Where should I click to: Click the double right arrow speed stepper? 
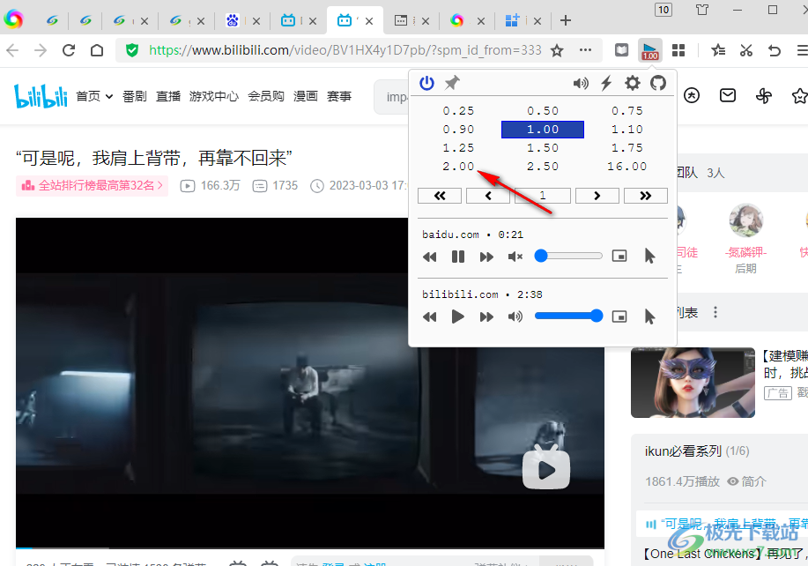pyautogui.click(x=645, y=196)
